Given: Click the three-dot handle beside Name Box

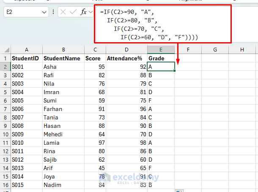Looking at the screenshot, I should point(53,12).
